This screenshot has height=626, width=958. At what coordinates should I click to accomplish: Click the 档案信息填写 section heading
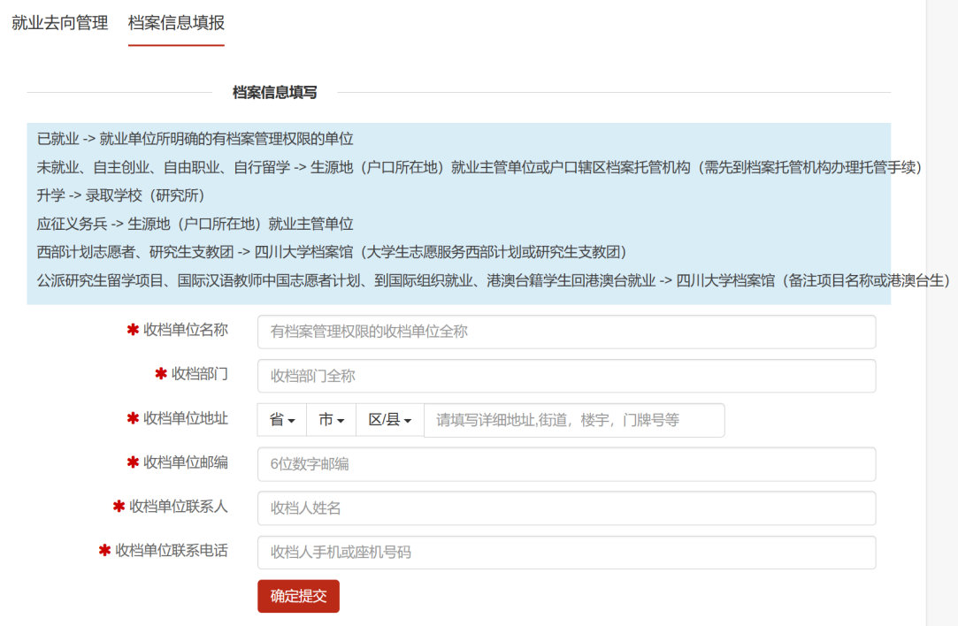tap(274, 93)
